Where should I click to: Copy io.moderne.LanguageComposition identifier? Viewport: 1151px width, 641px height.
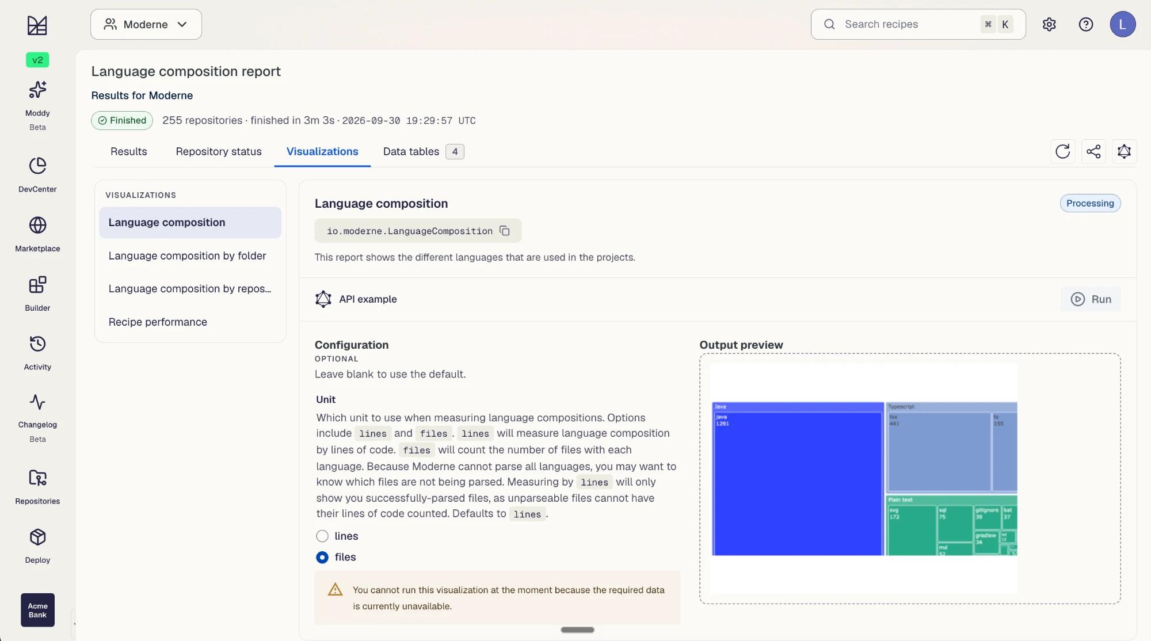click(505, 231)
